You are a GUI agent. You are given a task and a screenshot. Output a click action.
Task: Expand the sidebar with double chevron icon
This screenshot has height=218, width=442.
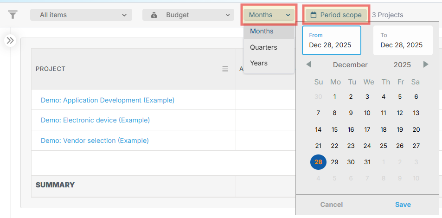tap(10, 41)
